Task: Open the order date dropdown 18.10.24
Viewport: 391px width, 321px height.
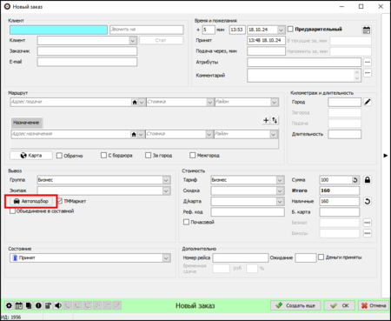Action: 281,30
